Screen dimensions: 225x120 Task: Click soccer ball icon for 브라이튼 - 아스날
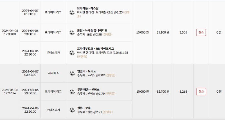[72, 12]
